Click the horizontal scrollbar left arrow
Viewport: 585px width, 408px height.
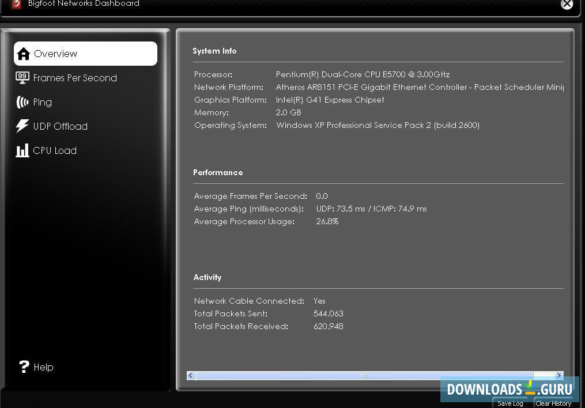190,376
